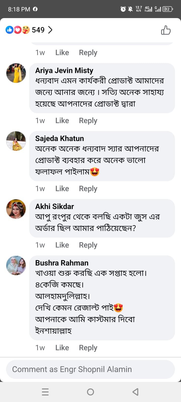Image resolution: width=181 pixels, height=402 pixels.
Task: Open Ariya Jevin Misty's profile picture
Action: tap(16, 73)
